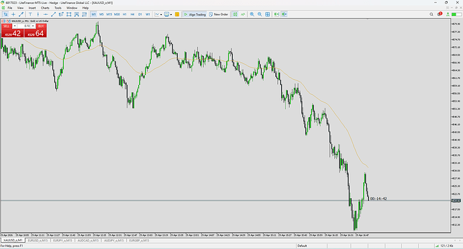Tile chart windows with grid icon
This screenshot has height=249, width=463.
click(268, 14)
